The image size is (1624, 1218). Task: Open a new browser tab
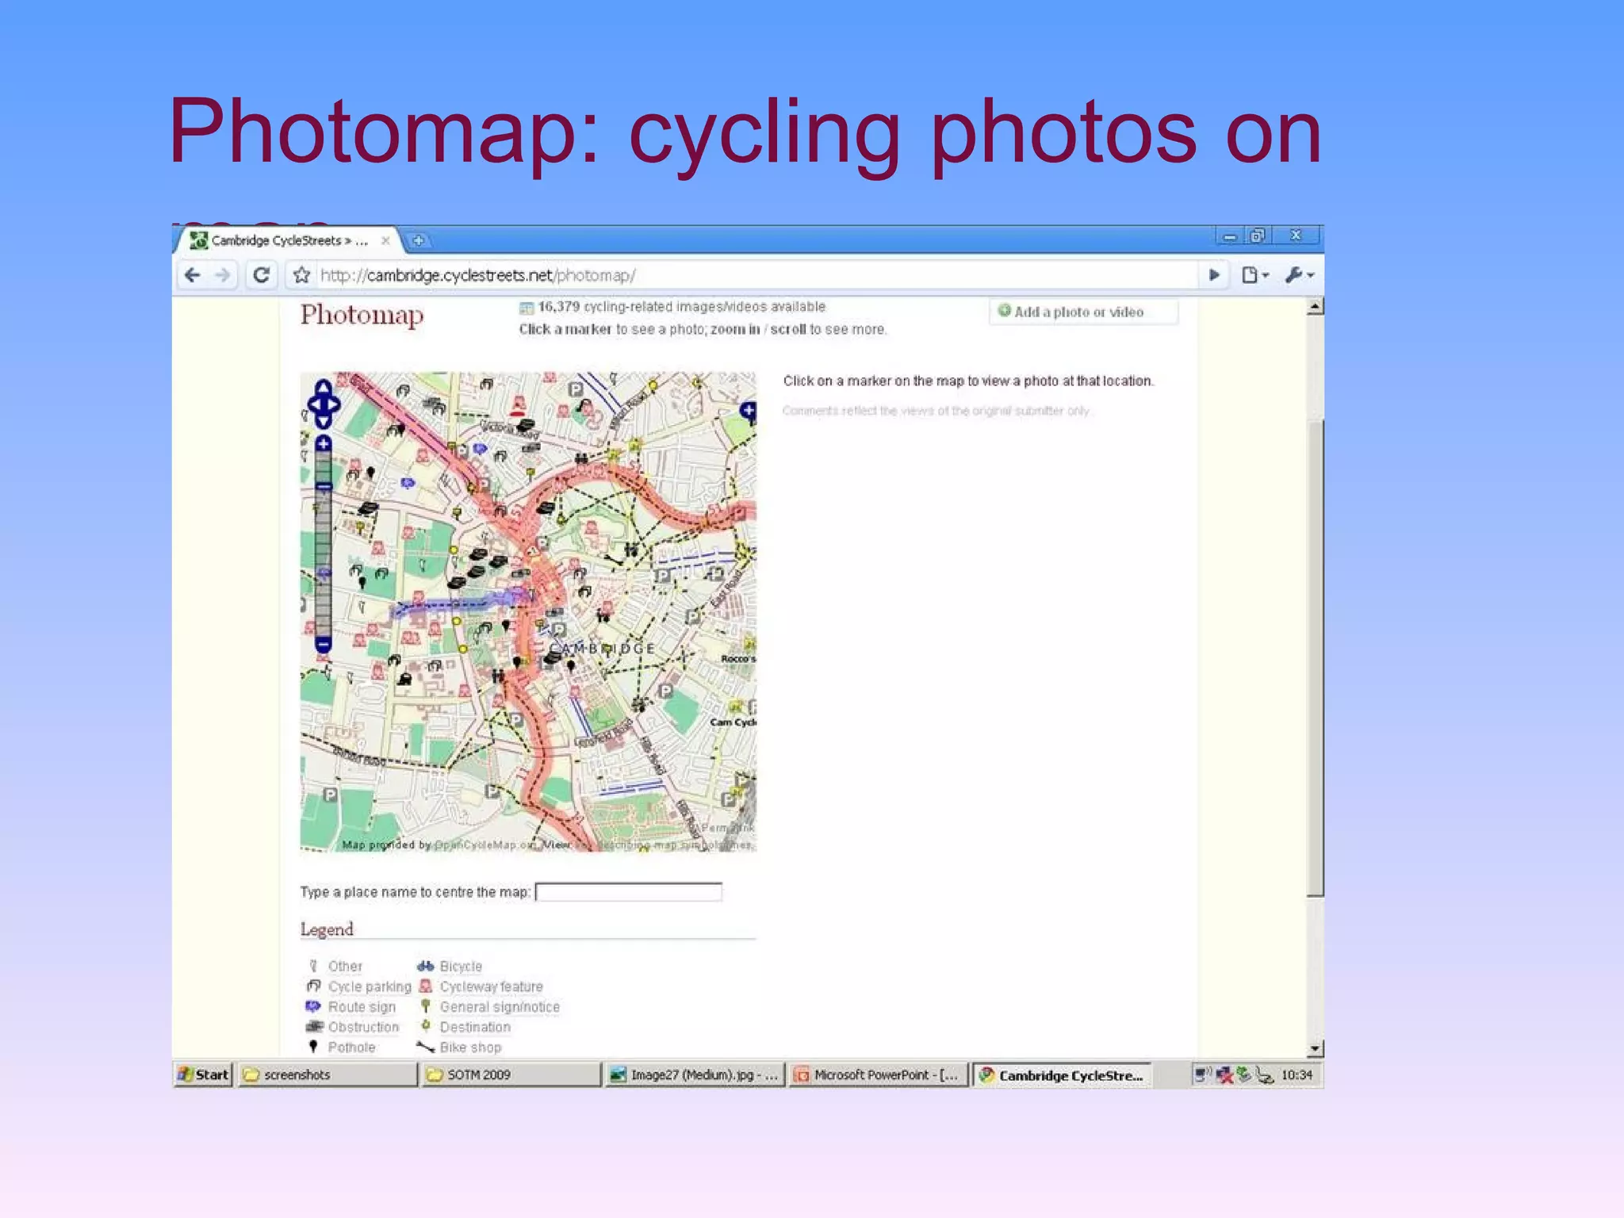[418, 240]
